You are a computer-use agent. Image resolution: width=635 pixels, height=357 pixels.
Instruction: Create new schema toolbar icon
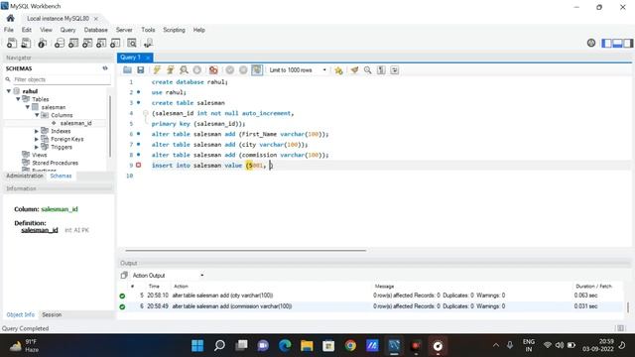click(x=60, y=43)
